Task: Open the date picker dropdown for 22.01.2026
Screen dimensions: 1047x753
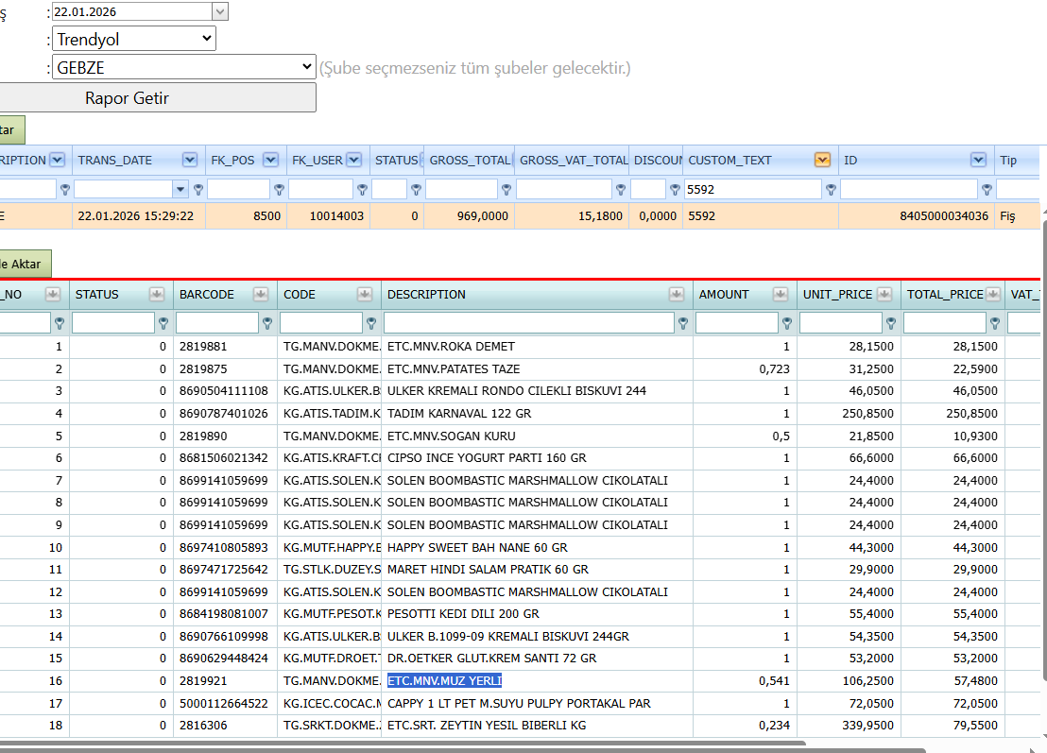Action: coord(220,11)
